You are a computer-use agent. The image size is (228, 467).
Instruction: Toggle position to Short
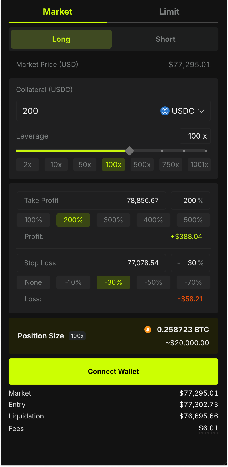tap(165, 39)
